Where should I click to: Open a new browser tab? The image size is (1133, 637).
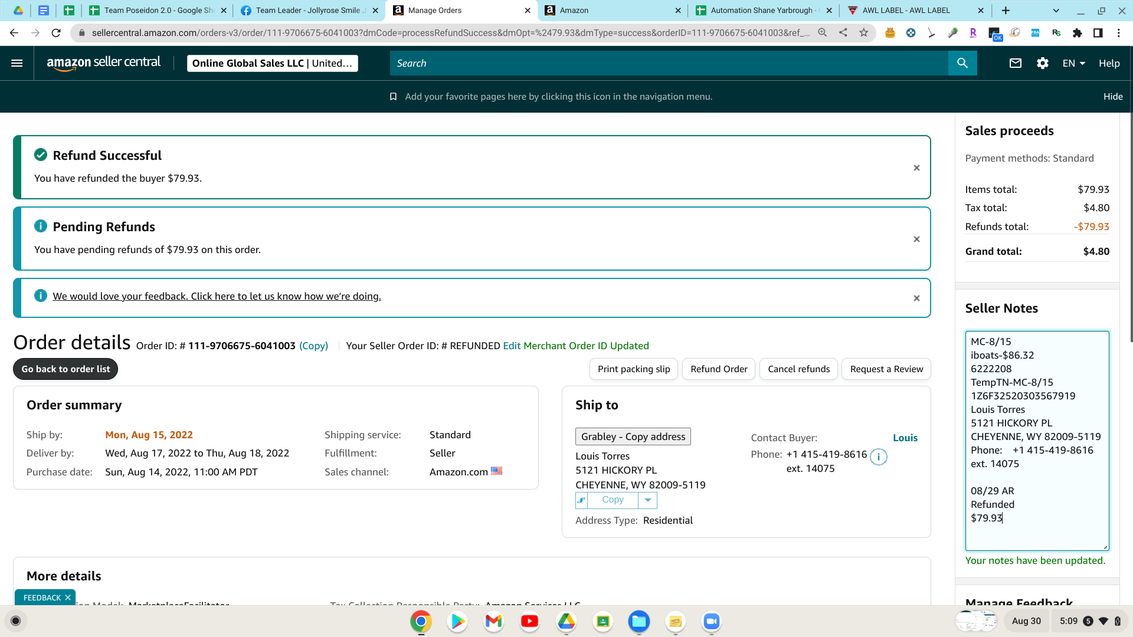click(1006, 11)
